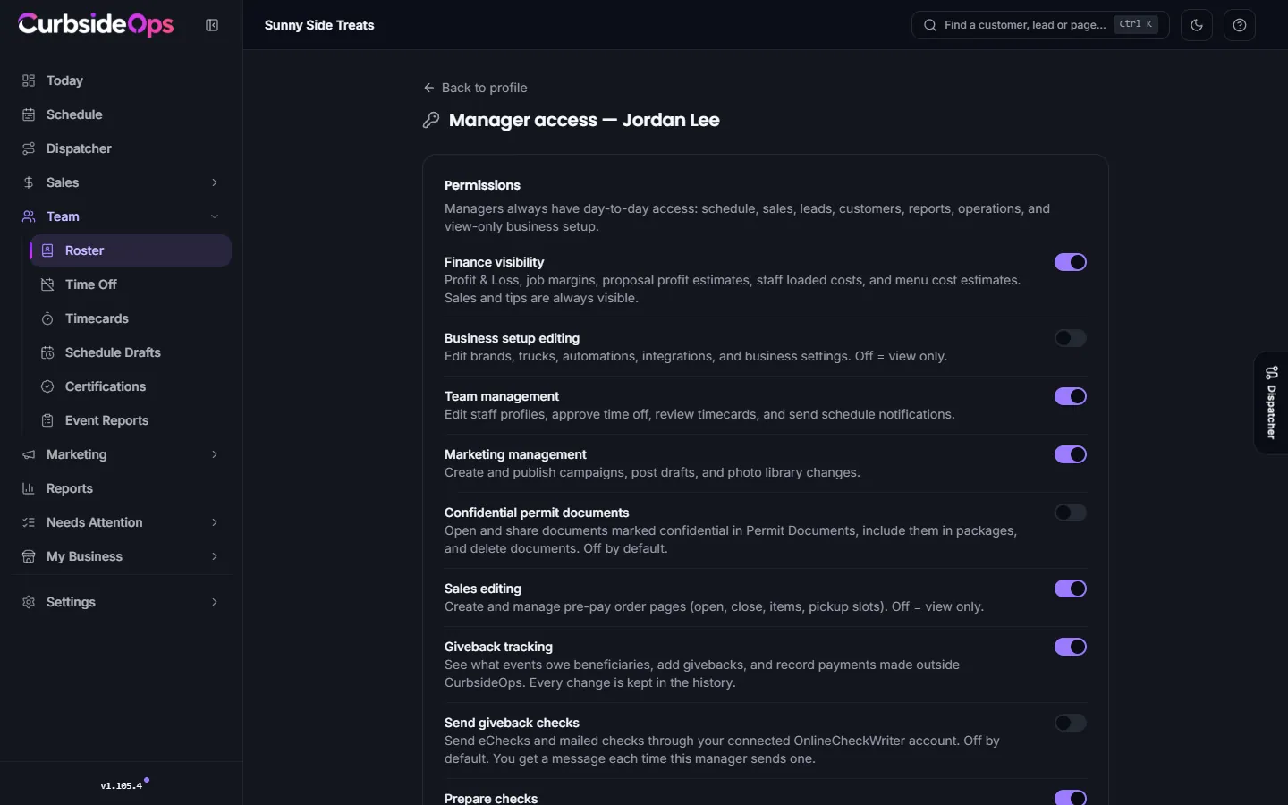Click the Time Off calendar icon
The image size is (1288, 805).
coord(47,284)
